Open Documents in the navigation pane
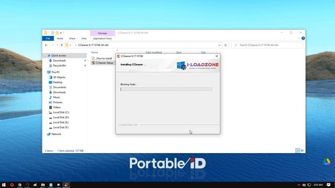 click(59, 87)
